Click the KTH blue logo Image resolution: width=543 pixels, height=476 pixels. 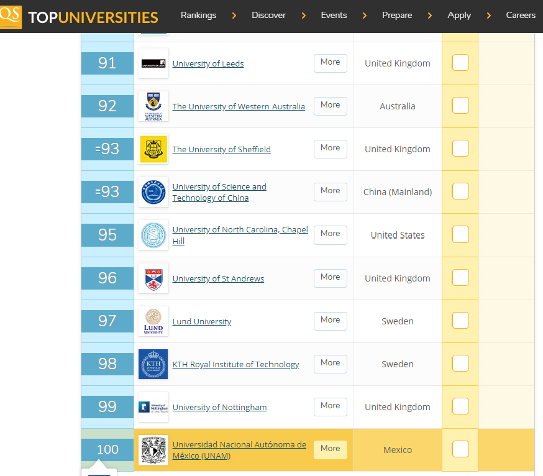(153, 364)
